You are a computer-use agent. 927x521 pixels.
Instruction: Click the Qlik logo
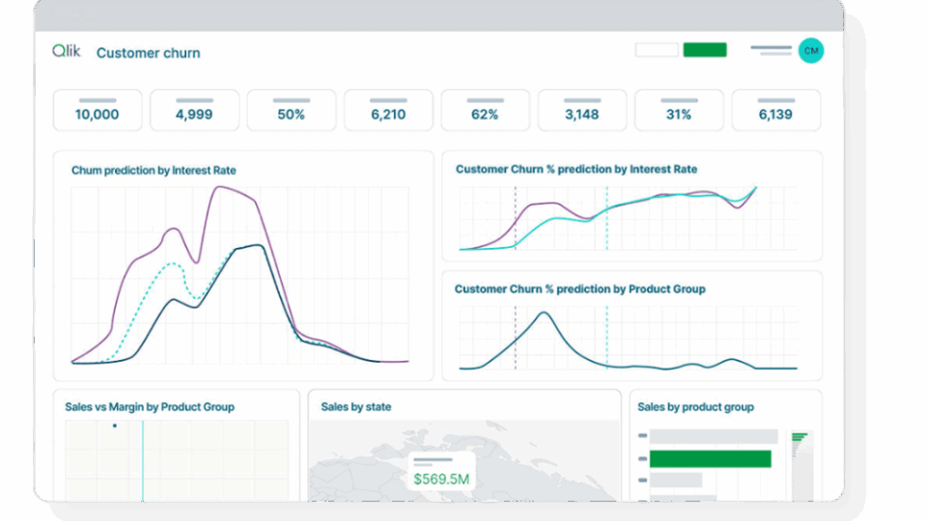[x=67, y=52]
